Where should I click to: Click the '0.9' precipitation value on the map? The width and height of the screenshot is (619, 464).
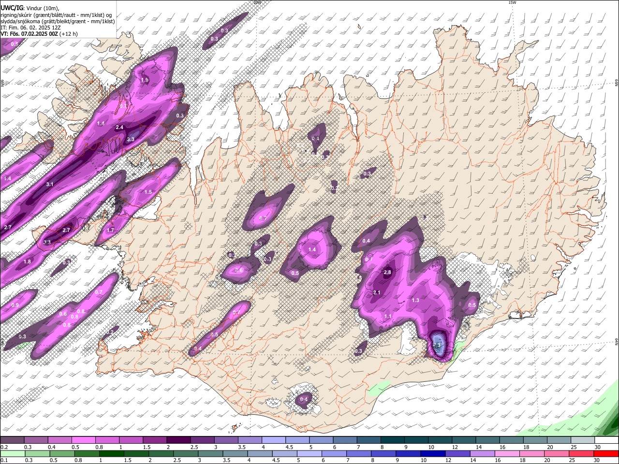click(15, 305)
